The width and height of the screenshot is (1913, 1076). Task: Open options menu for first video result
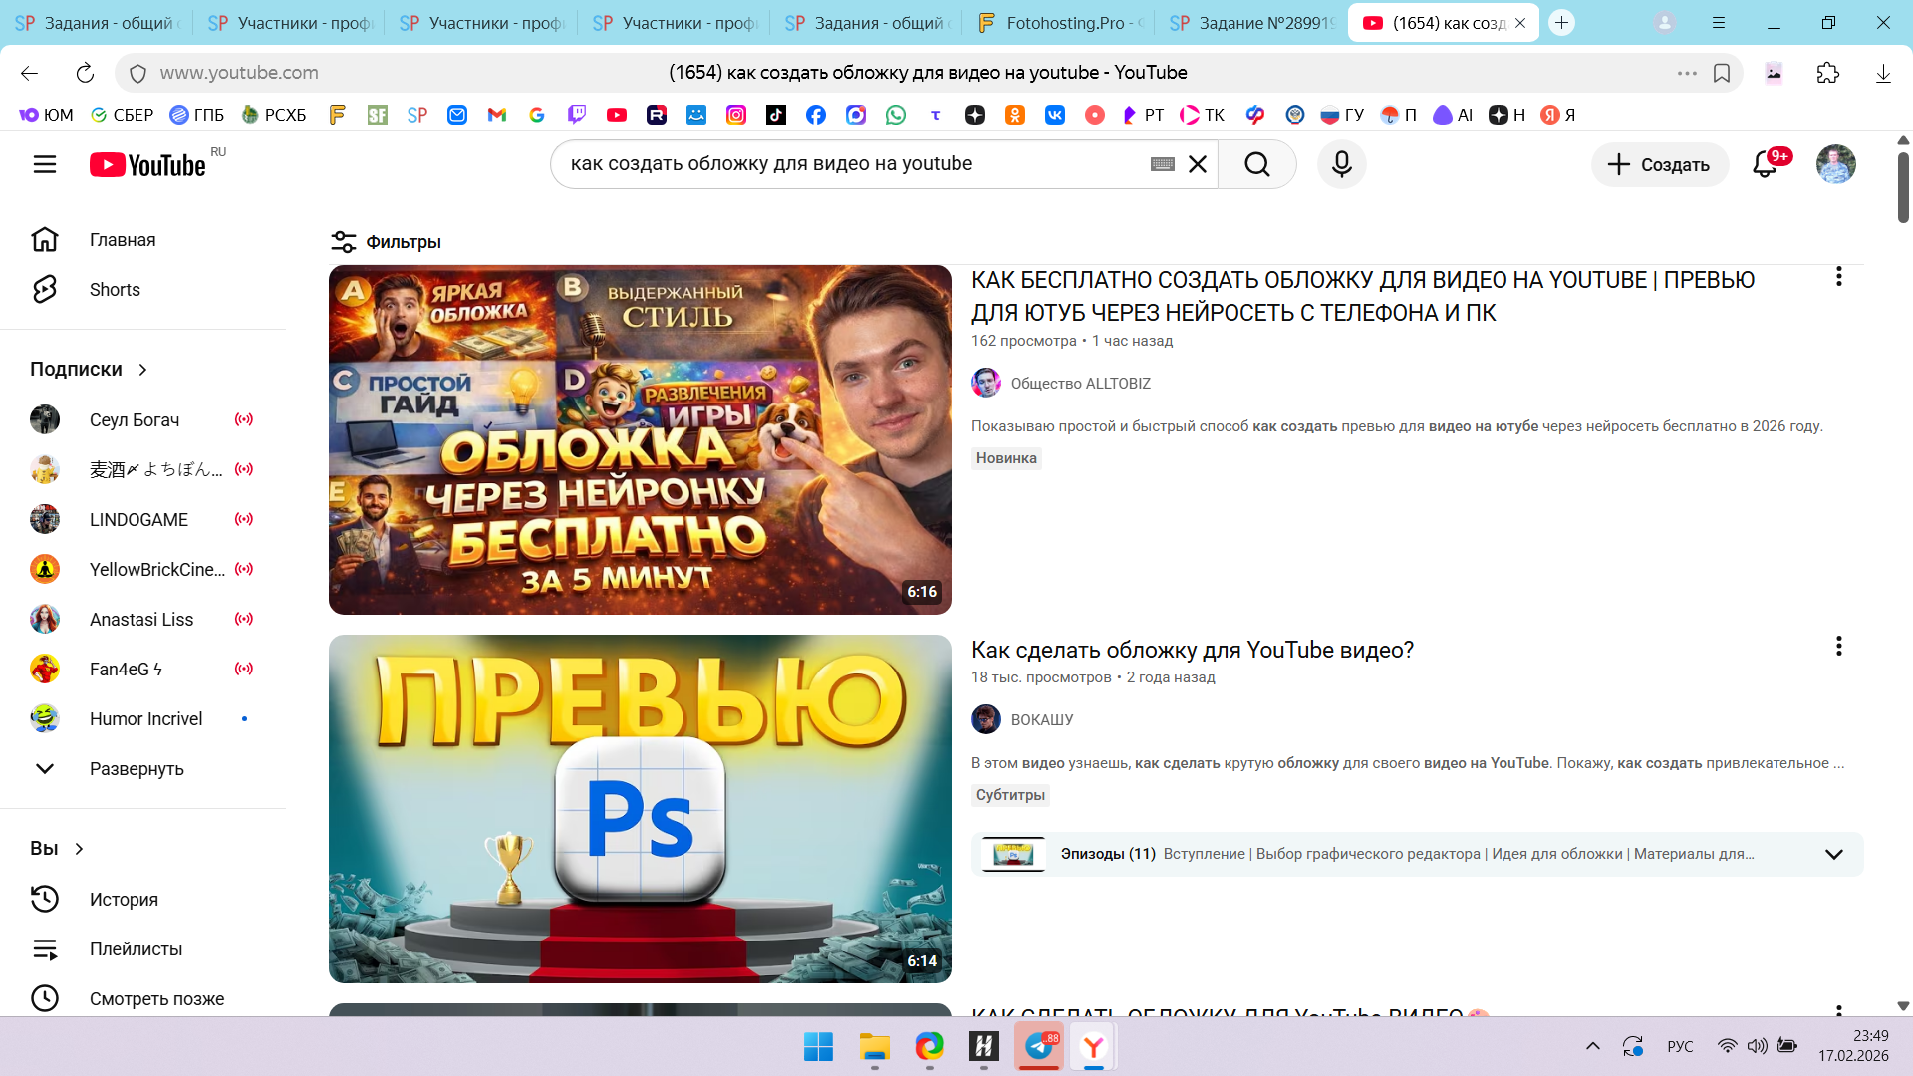coord(1838,277)
